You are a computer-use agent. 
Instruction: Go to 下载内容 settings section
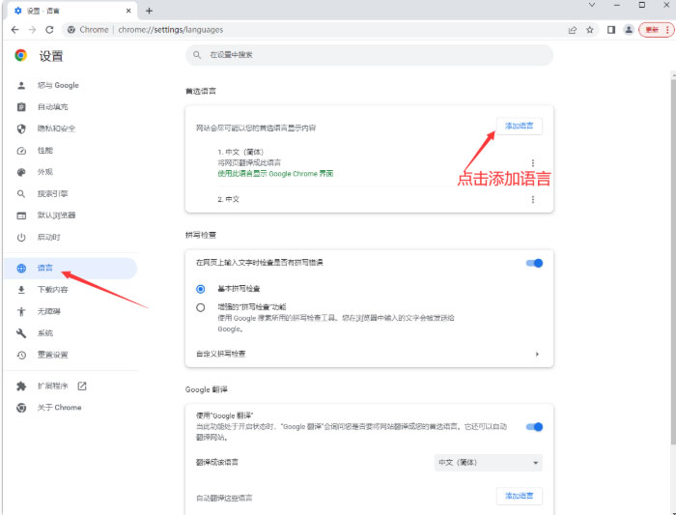pos(53,290)
